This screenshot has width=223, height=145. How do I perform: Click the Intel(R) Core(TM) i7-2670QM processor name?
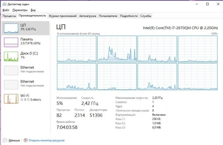click(x=180, y=28)
